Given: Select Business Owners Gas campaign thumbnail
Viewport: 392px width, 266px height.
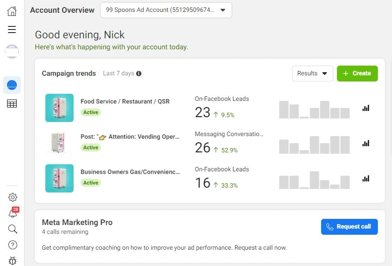Looking at the screenshot, I should (x=59, y=178).
